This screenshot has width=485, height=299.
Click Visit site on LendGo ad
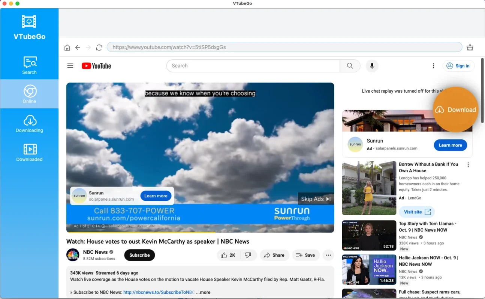point(417,212)
